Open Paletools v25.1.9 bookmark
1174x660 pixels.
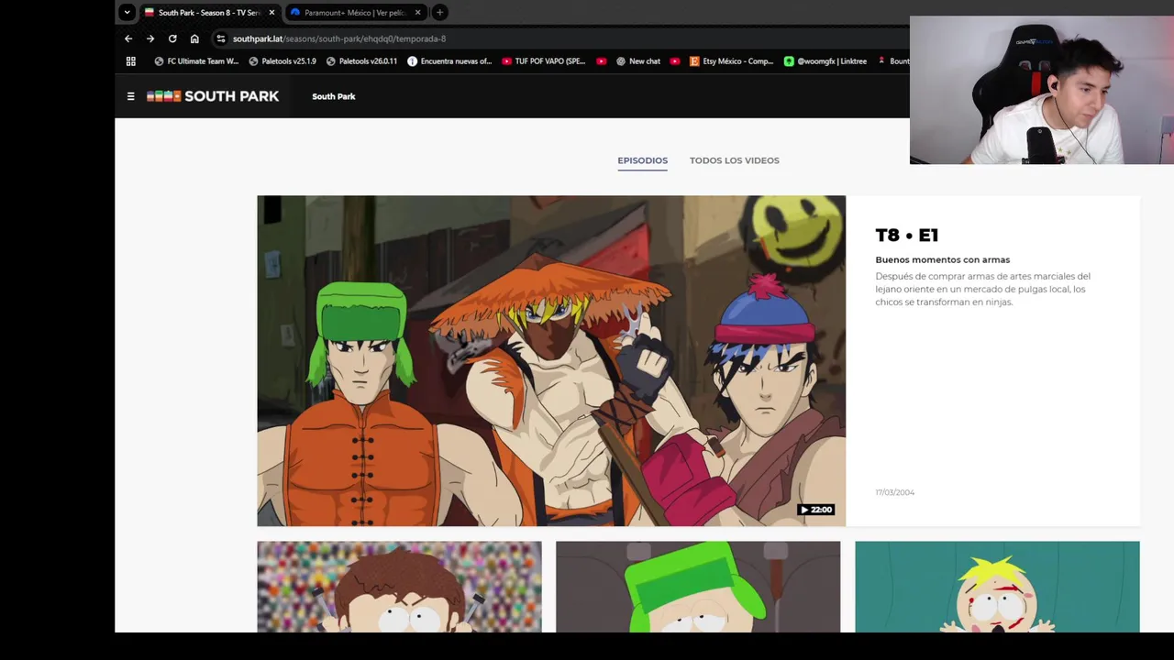[282, 61]
